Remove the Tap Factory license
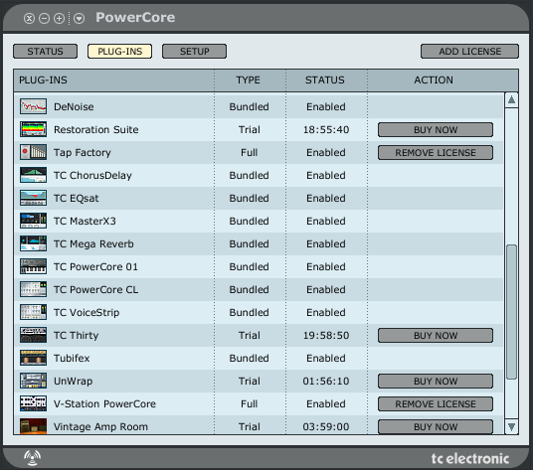This screenshot has height=470, width=533. tap(436, 152)
